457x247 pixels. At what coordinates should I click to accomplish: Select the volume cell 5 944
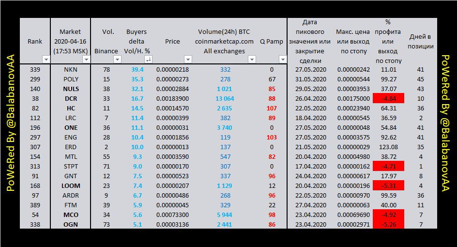click(225, 215)
